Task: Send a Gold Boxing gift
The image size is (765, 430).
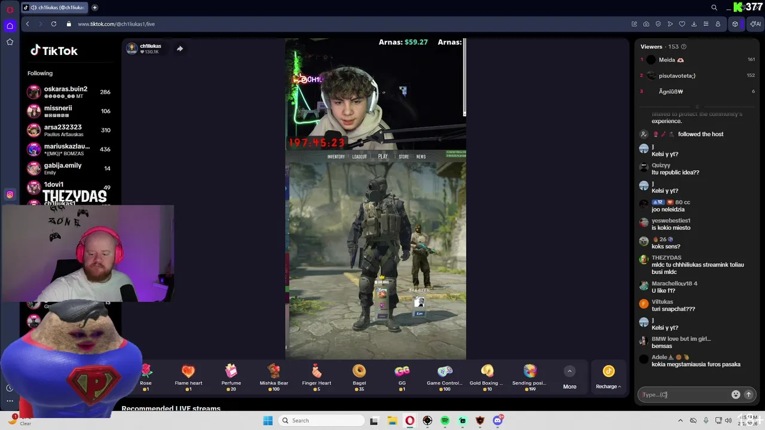Action: [487, 377]
